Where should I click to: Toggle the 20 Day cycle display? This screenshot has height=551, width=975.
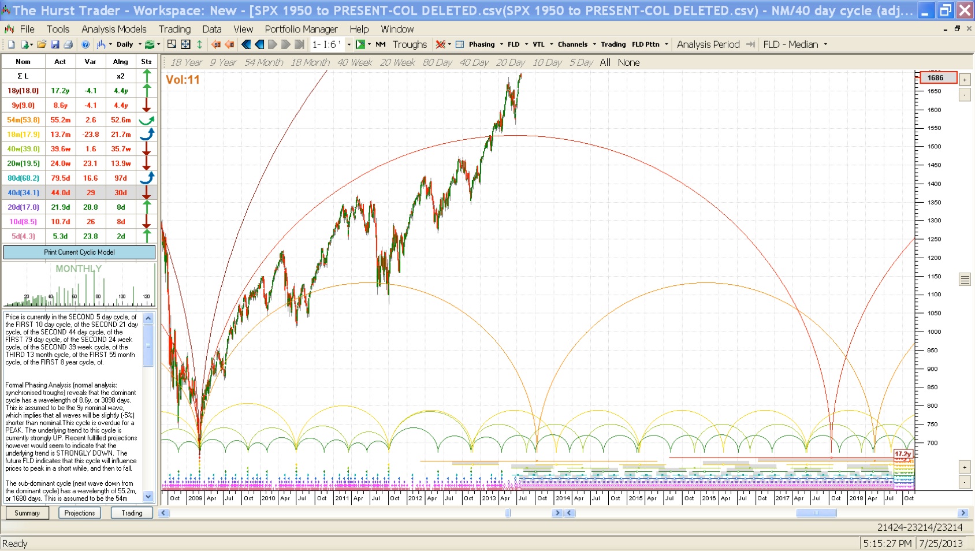(510, 62)
